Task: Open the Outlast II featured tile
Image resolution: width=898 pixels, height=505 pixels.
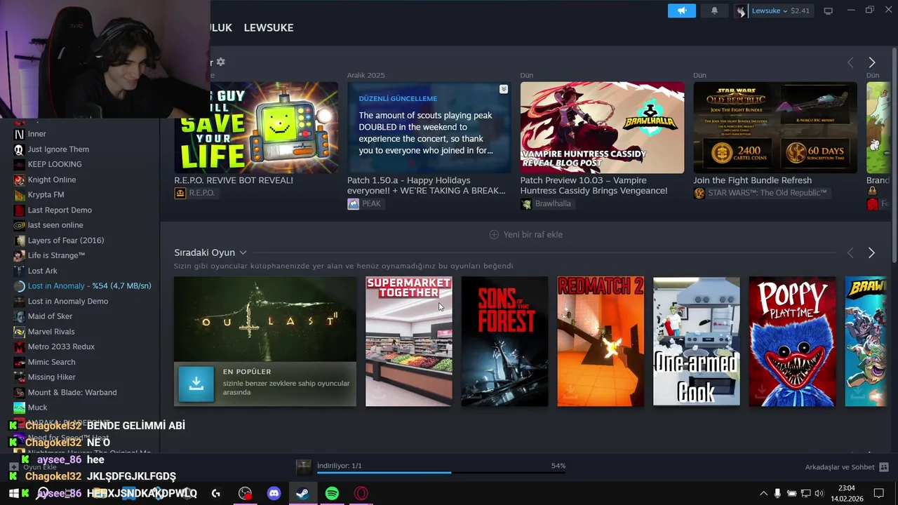Action: [x=265, y=341]
